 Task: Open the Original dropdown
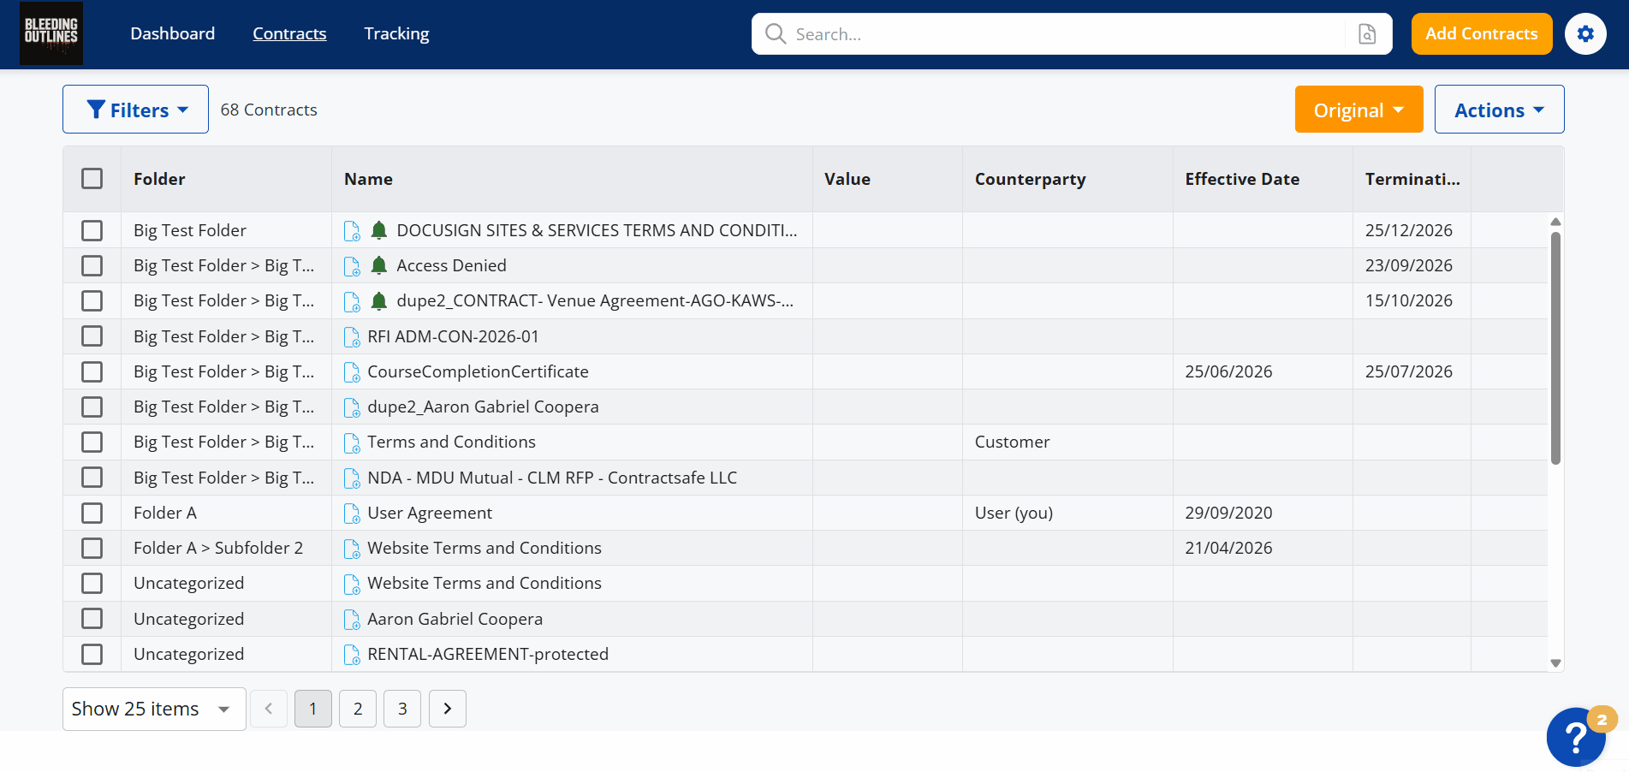(1358, 110)
